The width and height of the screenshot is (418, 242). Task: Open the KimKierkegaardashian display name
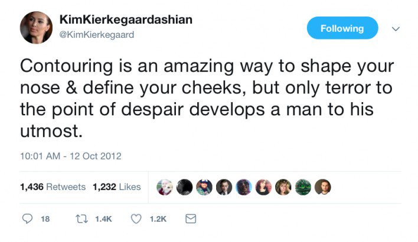[x=126, y=20]
